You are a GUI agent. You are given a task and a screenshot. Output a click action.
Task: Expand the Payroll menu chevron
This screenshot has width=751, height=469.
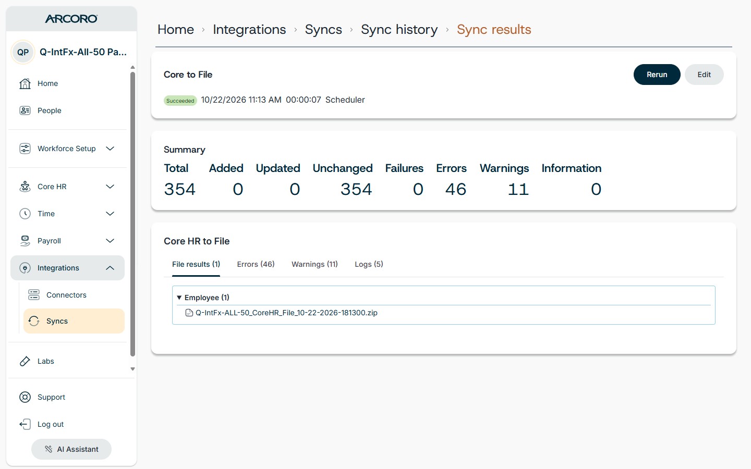(x=110, y=241)
